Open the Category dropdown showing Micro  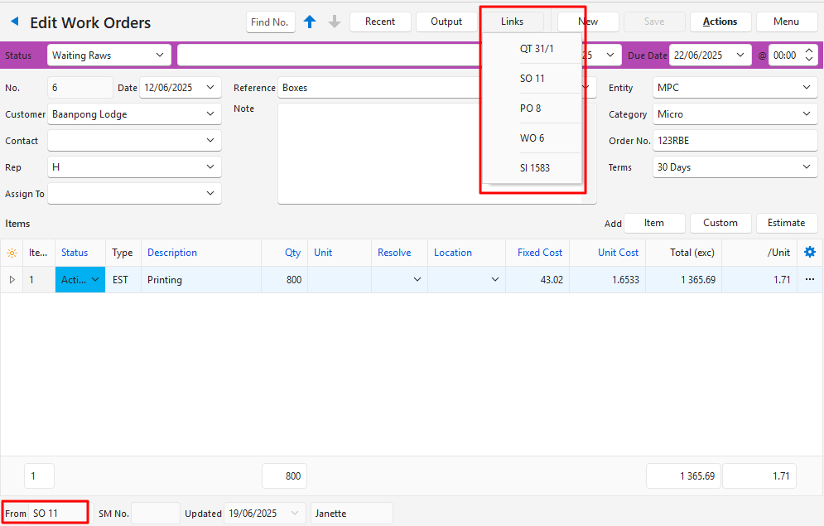(x=807, y=114)
